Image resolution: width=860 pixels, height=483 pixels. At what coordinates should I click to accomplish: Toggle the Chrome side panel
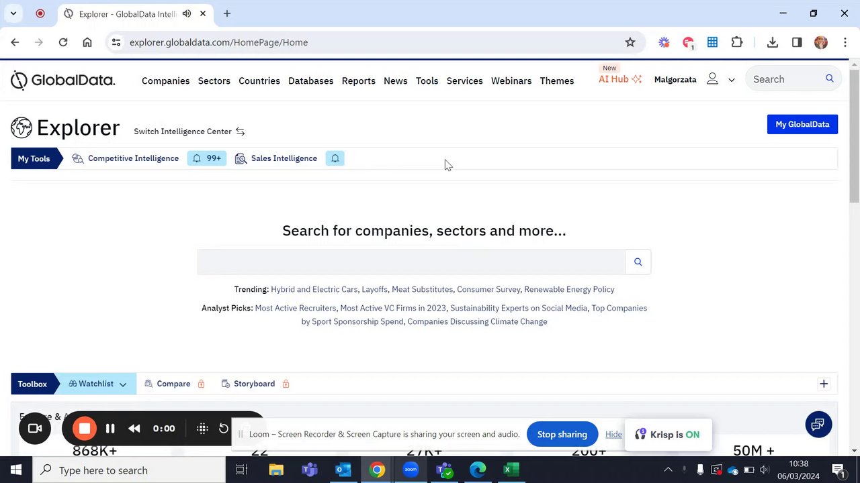[x=797, y=42]
